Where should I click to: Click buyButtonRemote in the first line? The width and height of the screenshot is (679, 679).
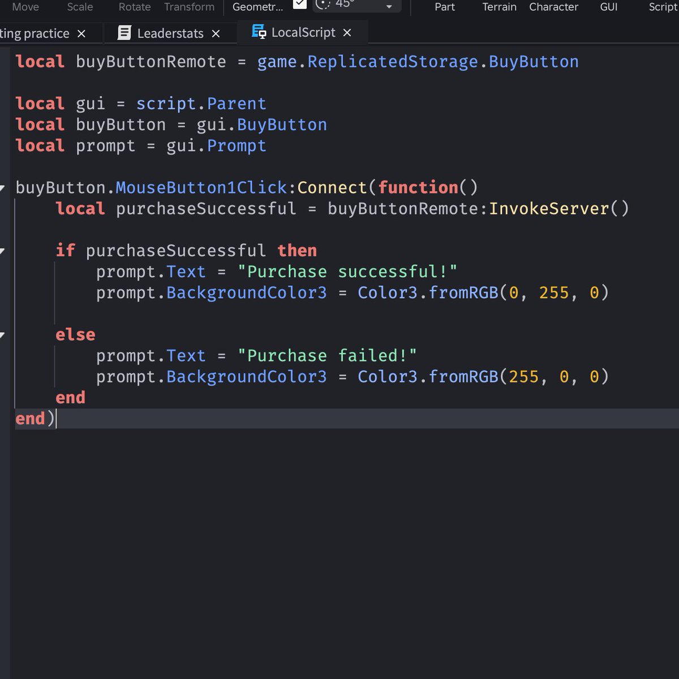[x=151, y=62]
